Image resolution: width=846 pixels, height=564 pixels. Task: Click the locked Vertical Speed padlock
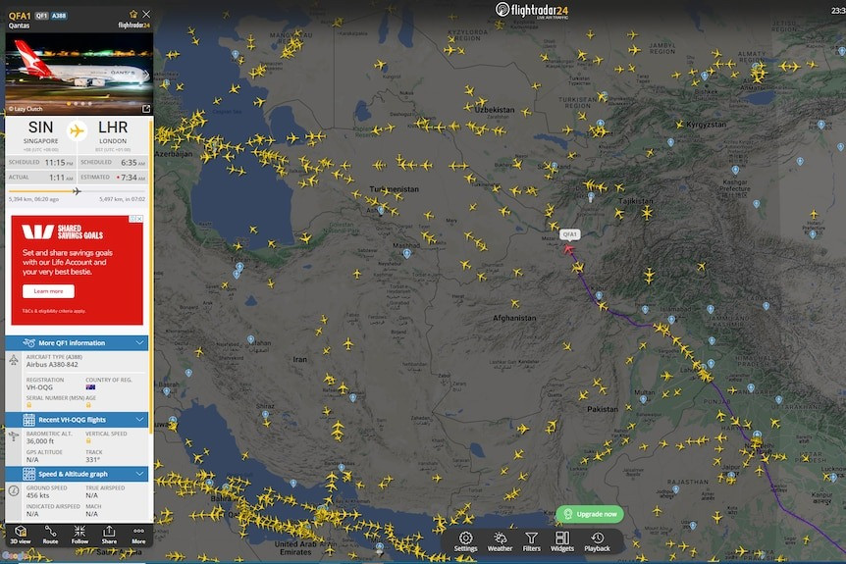tap(88, 440)
